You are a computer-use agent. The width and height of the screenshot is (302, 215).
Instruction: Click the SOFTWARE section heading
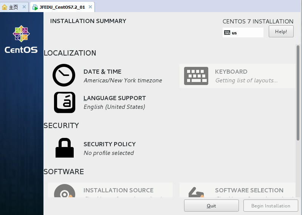point(64,172)
